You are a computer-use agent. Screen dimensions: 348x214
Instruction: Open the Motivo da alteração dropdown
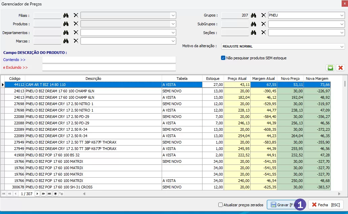[342, 47]
